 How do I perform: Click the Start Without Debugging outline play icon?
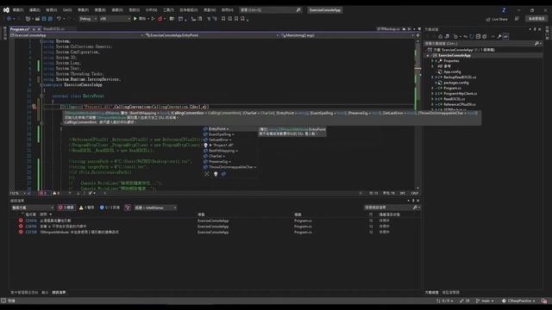click(154, 19)
